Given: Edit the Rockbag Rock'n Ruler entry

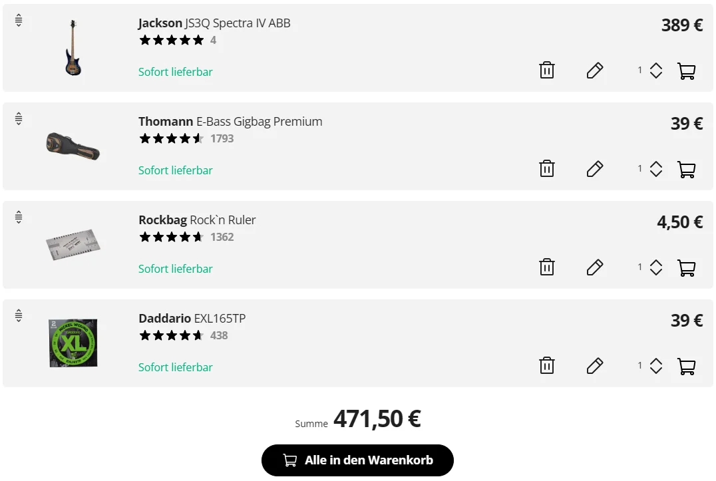Looking at the screenshot, I should pos(594,267).
